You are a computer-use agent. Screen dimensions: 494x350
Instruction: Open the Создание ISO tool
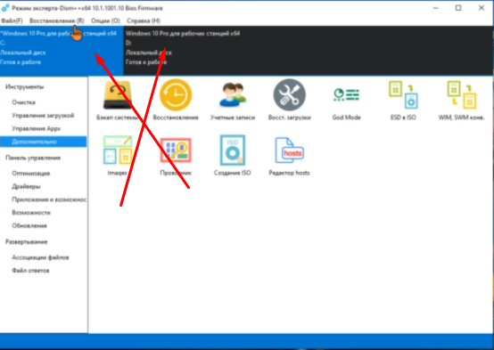(x=233, y=156)
